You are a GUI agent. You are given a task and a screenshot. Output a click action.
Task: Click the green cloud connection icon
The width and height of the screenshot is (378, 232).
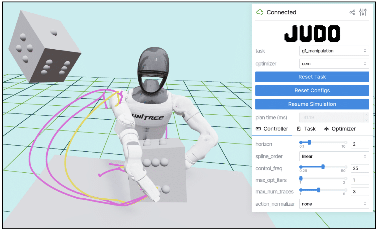click(x=260, y=12)
